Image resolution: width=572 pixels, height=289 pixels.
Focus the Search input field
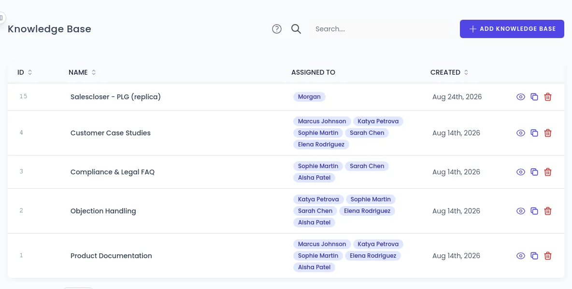381,29
